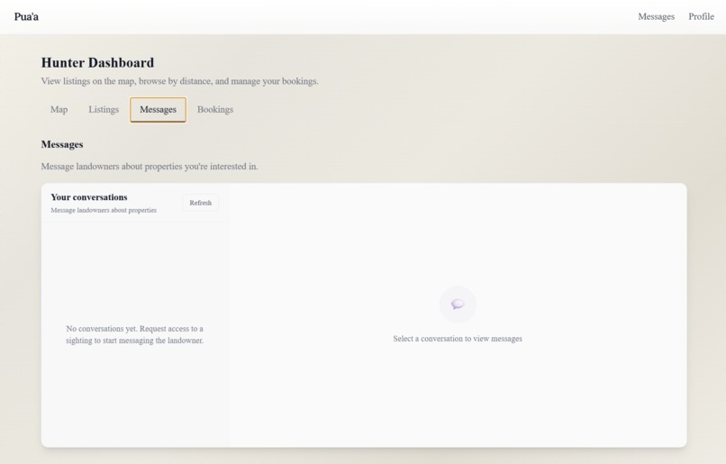726x464 pixels.
Task: Open Profile link in top navigation
Action: coord(701,17)
